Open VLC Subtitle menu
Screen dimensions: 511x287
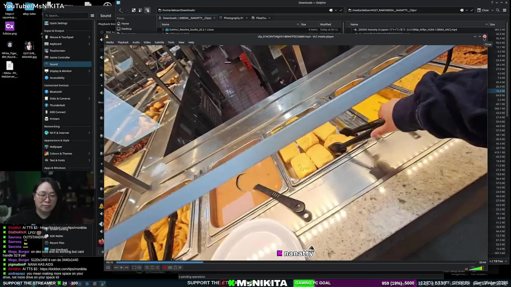(159, 42)
